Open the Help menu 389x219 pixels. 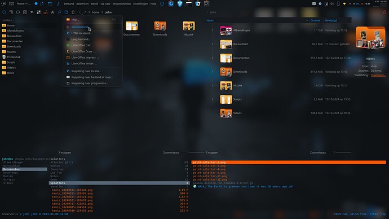[153, 4]
